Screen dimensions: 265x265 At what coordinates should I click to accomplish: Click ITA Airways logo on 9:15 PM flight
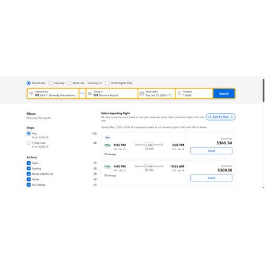coord(107,145)
